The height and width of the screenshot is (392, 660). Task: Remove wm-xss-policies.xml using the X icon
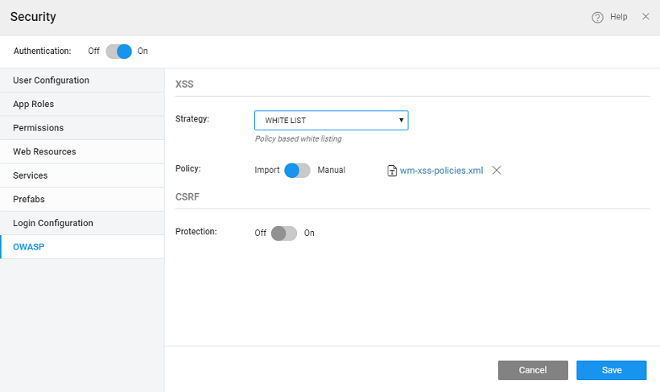[x=497, y=171]
